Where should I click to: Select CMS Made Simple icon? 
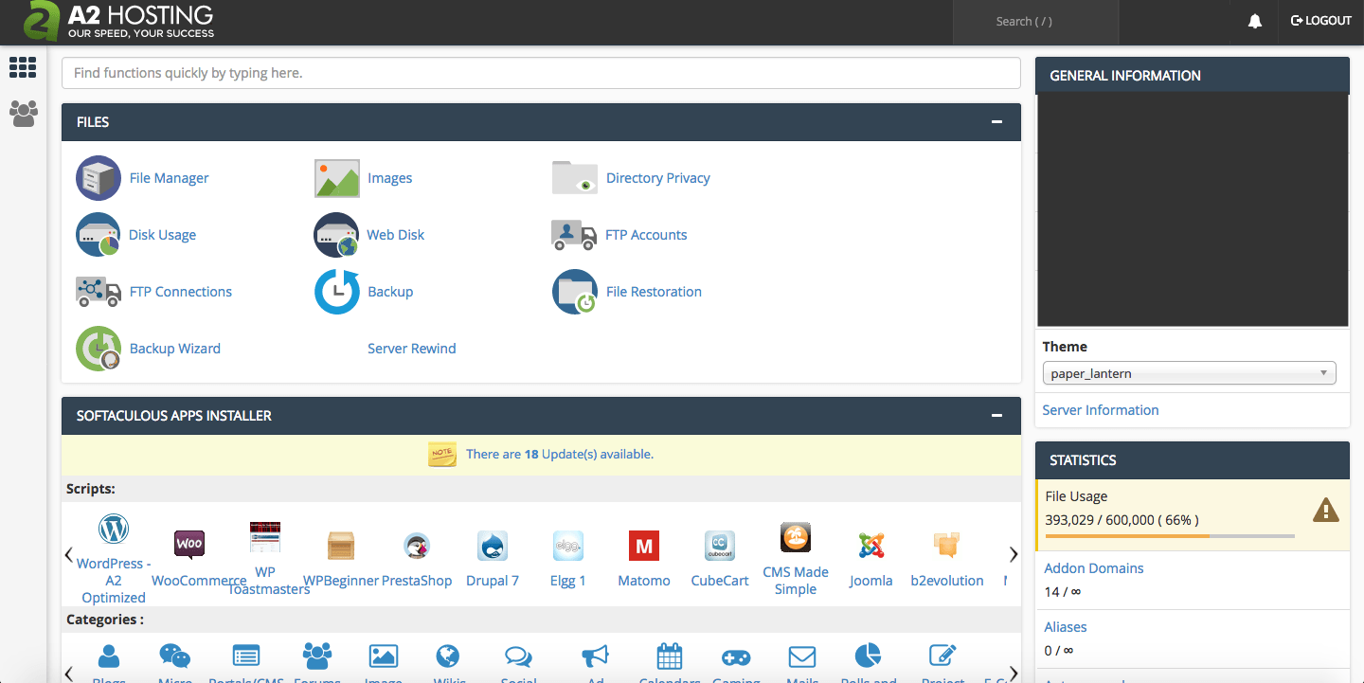(796, 537)
